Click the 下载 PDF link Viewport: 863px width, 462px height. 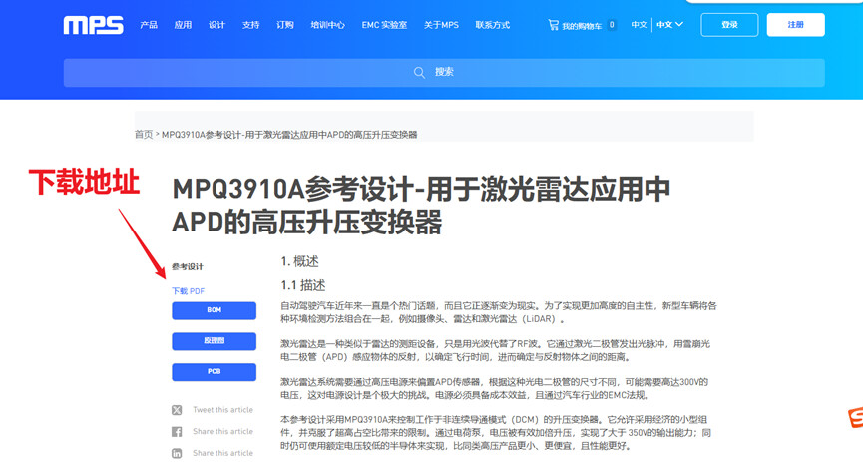tap(188, 291)
